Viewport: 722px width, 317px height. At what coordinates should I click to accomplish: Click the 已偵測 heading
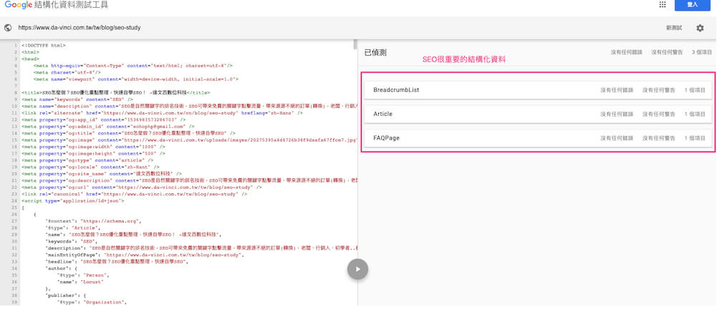[x=375, y=52]
